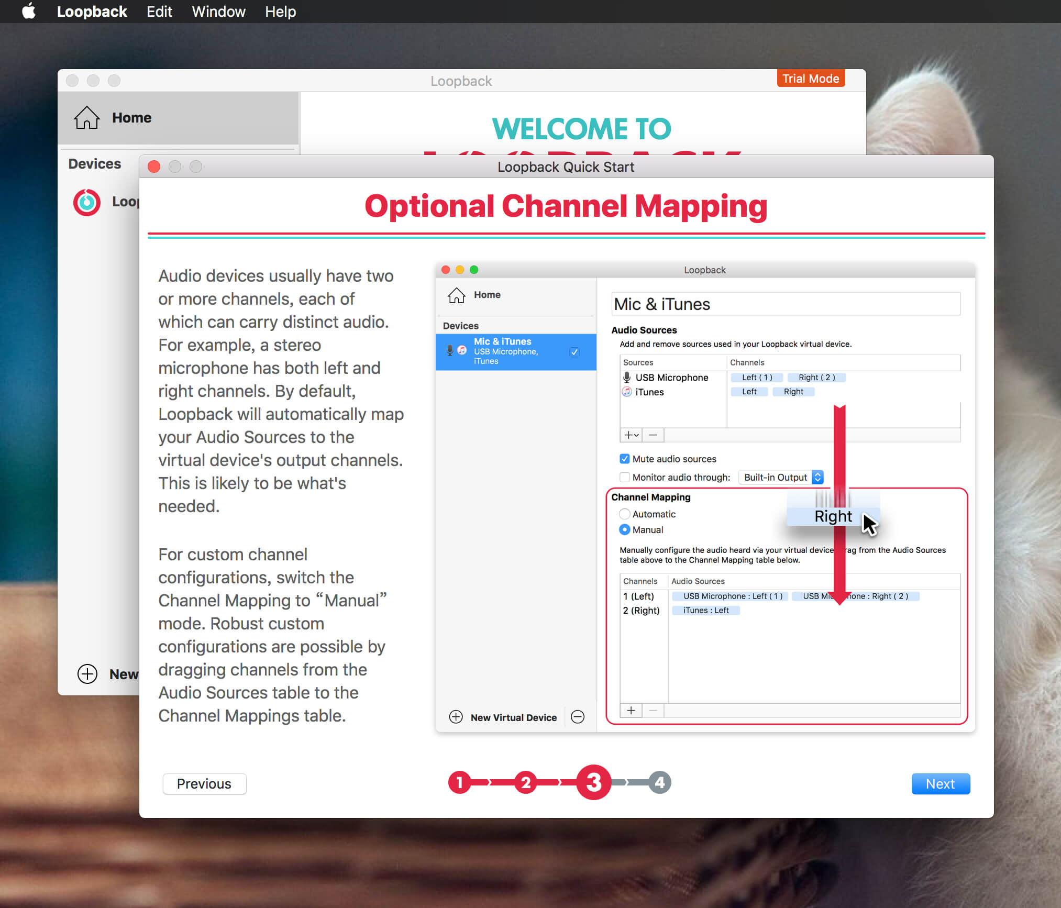Click the Home item in the tutorial screenshot
Image resolution: width=1061 pixels, height=908 pixels.
pos(516,295)
